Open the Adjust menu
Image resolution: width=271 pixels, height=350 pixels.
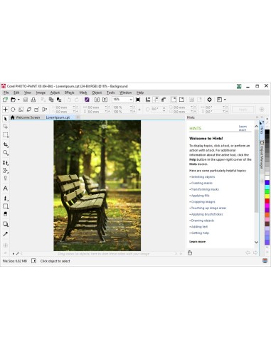pos(55,92)
